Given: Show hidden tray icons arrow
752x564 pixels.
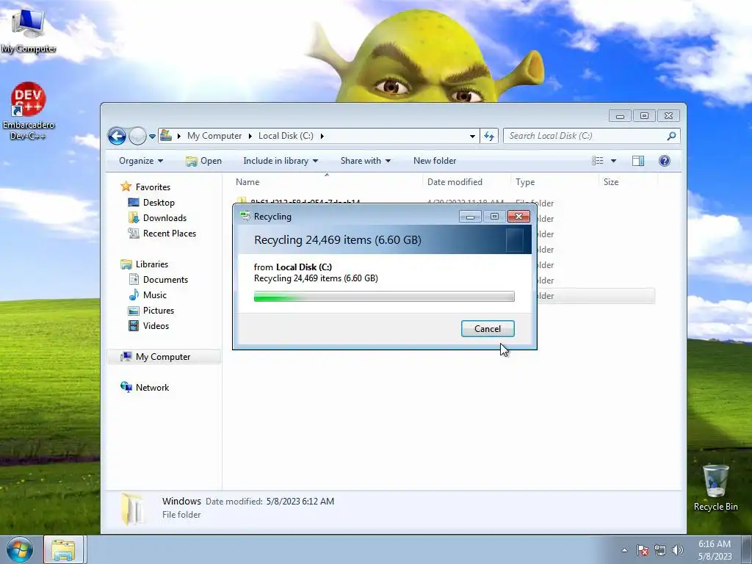Looking at the screenshot, I should click(624, 550).
